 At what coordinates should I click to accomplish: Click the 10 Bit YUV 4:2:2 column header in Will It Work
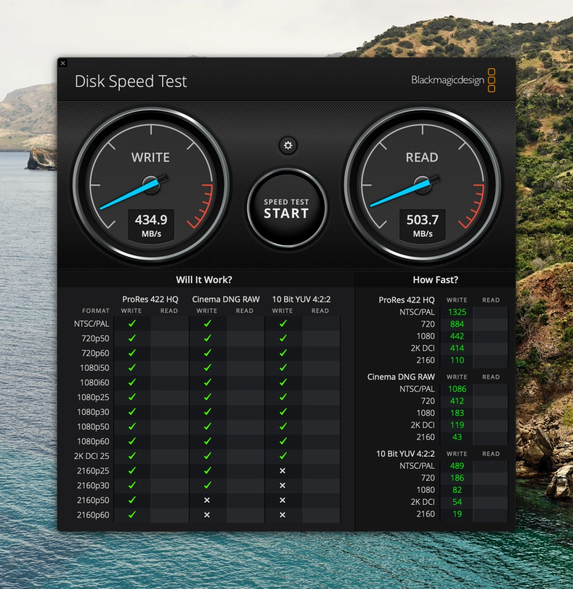301,300
